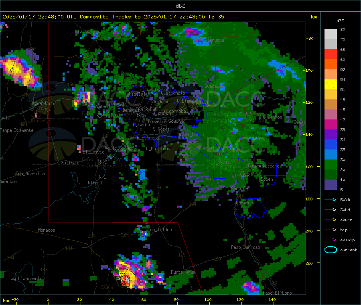Click the E_Escorial place label
This screenshot has width=361, height=305.
pos(148,138)
